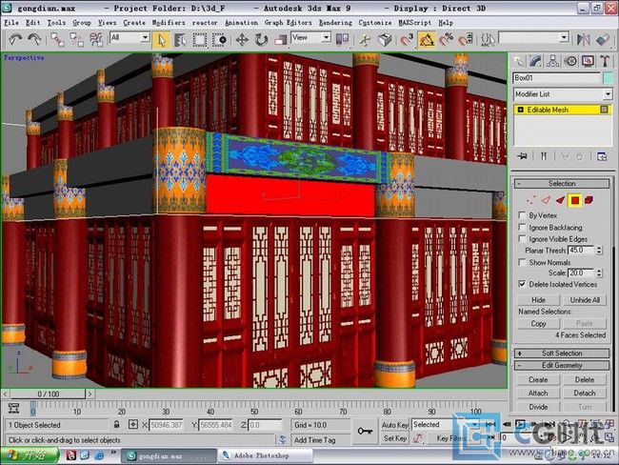Viewport: 619px width, 465px height.
Task: Enable the Show Normals checkbox
Action: [522, 262]
